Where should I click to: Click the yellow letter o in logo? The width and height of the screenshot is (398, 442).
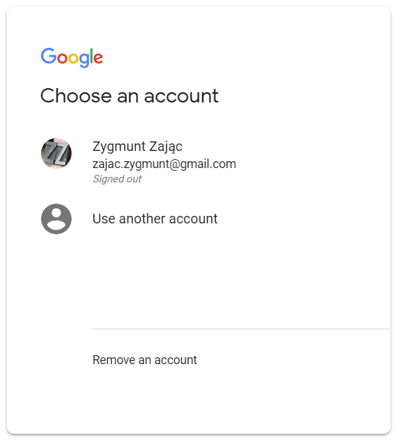coord(73,58)
